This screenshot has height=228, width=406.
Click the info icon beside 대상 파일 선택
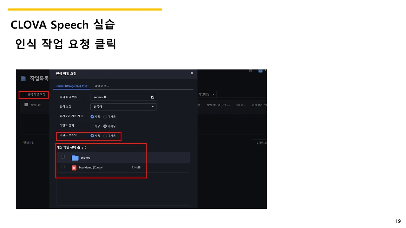[x=79, y=148]
